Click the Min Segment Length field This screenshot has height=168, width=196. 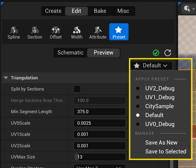[99, 112]
